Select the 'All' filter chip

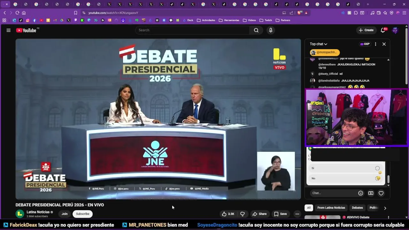click(x=309, y=208)
